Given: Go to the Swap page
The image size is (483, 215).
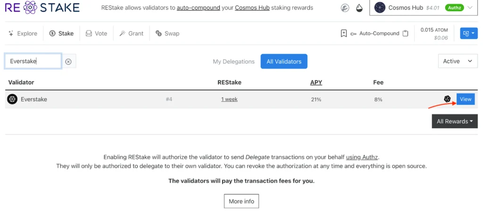Looking at the screenshot, I should 167,33.
